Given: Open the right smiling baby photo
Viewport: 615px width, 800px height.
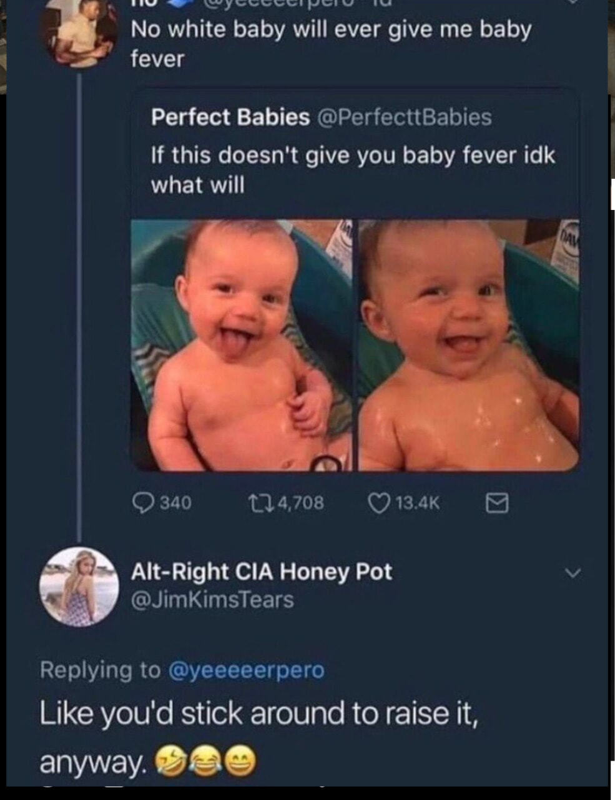Looking at the screenshot, I should [470, 344].
